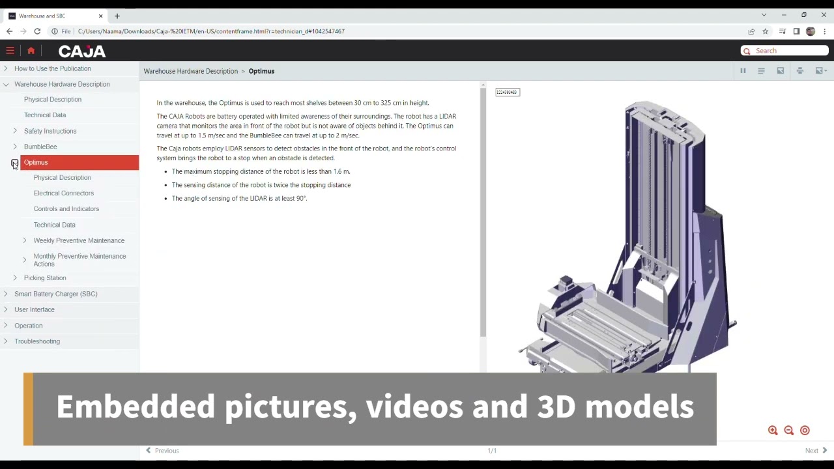The image size is (834, 469).
Task: Print the page with the printer icon
Action: click(x=800, y=71)
